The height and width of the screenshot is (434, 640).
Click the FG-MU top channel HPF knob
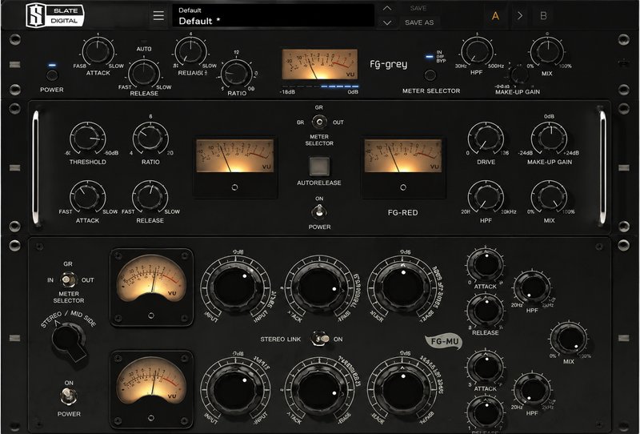[x=532, y=287]
